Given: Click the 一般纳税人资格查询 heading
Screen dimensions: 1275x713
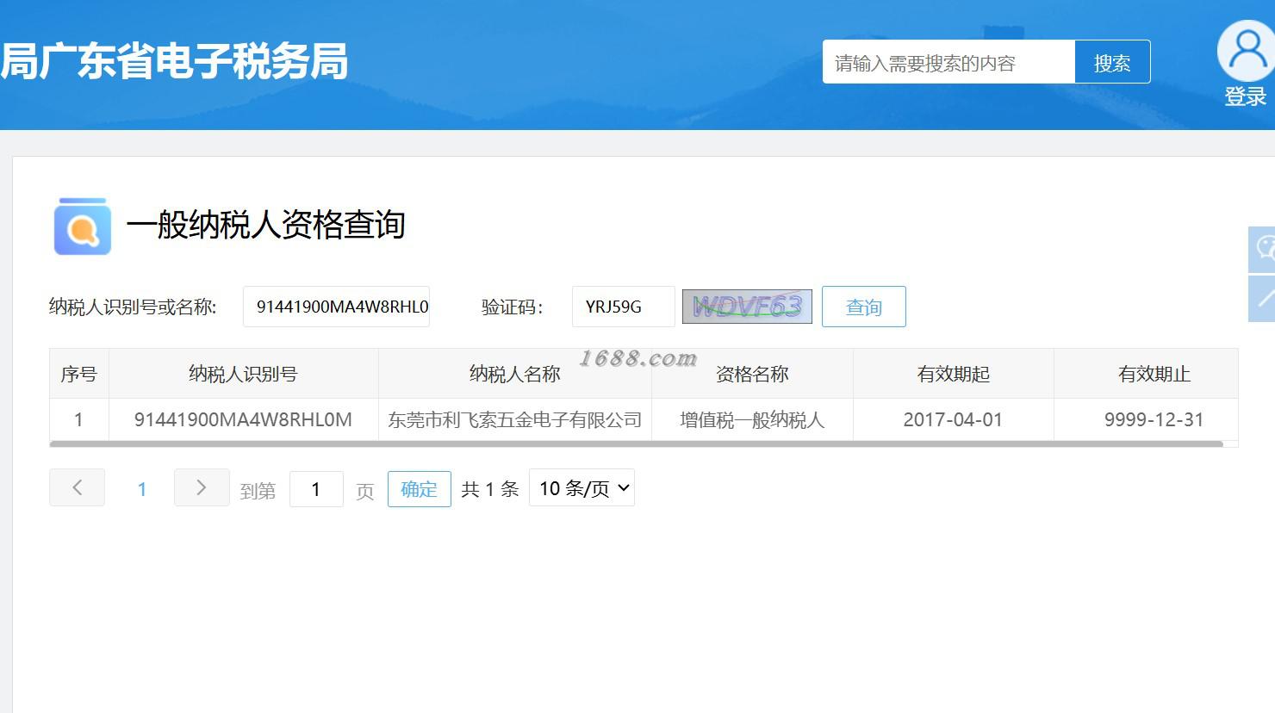Looking at the screenshot, I should pos(266,225).
